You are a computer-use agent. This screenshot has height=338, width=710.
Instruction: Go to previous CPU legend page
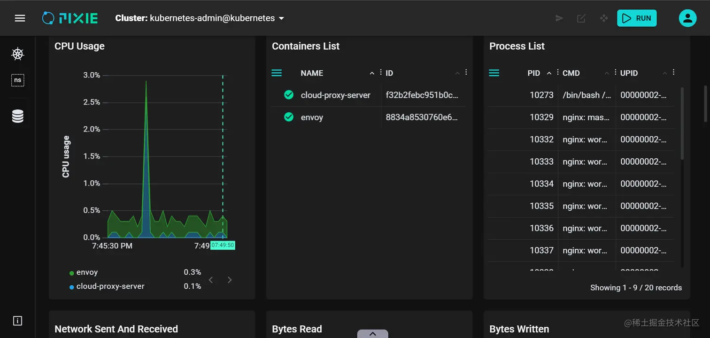211,280
